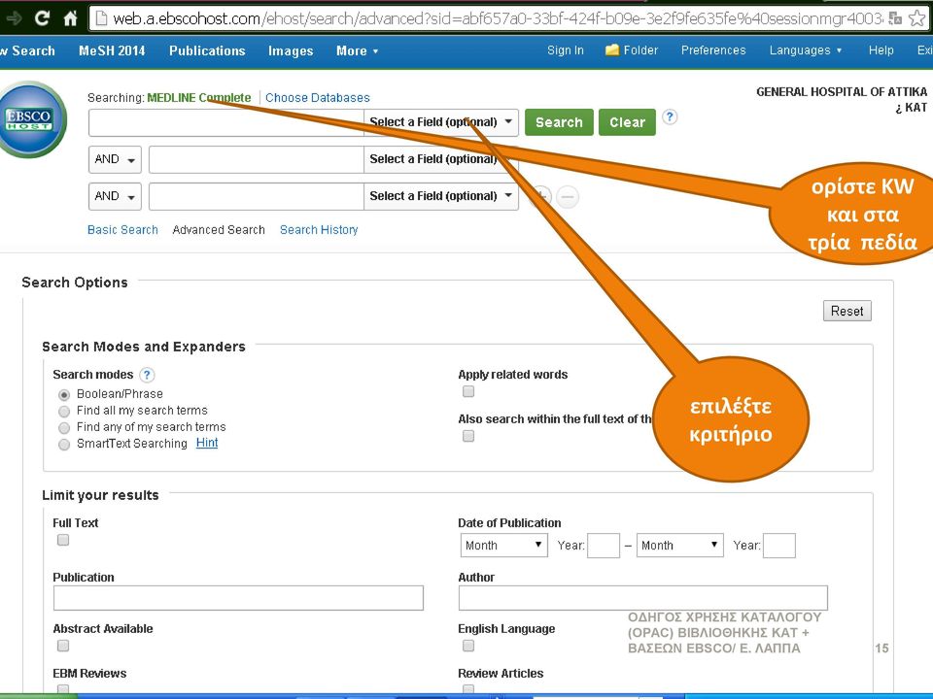Open Preferences in the top bar
This screenshot has height=699, width=933.
tap(713, 50)
